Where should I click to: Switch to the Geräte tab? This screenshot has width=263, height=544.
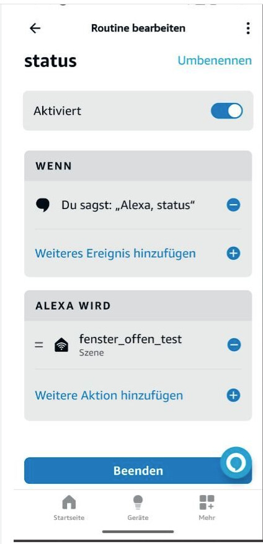point(138,507)
